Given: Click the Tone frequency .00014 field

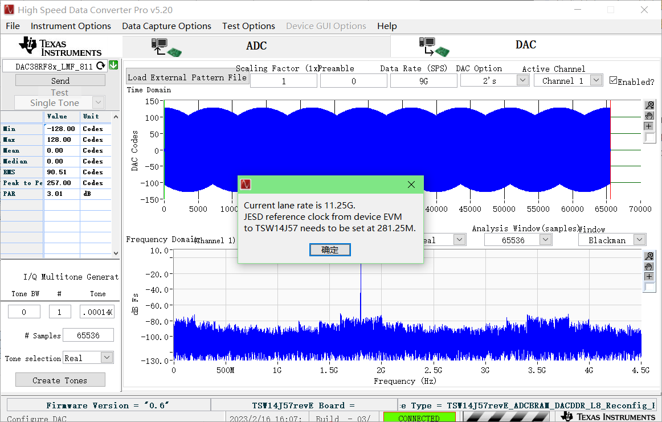Looking at the screenshot, I should click(x=97, y=312).
